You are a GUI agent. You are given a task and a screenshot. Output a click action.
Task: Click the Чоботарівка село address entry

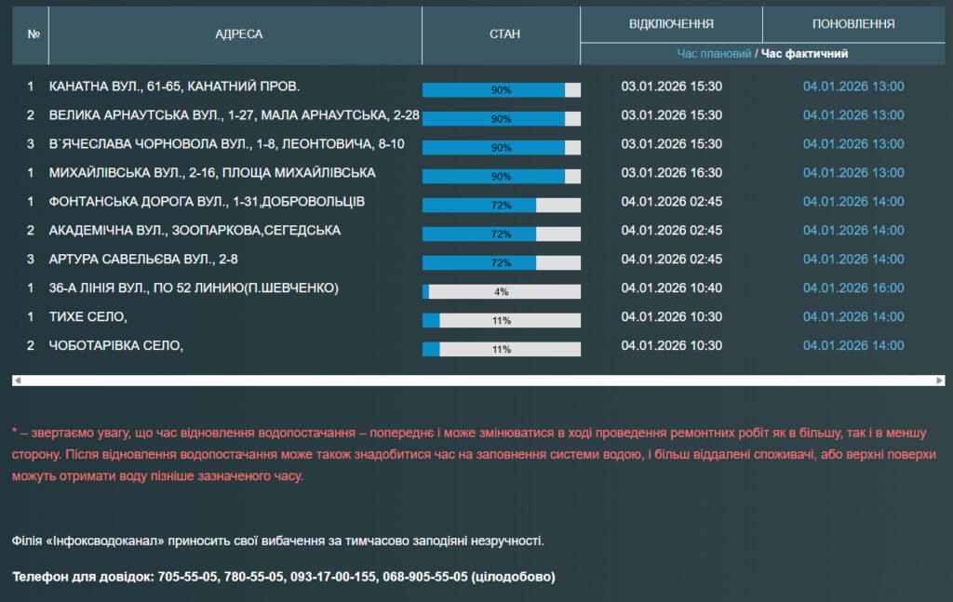click(x=116, y=346)
